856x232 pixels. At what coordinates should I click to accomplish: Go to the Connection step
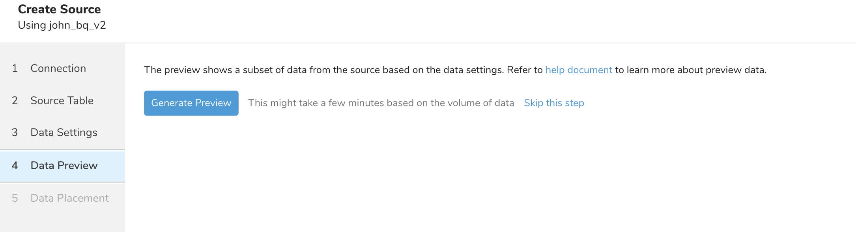point(58,68)
